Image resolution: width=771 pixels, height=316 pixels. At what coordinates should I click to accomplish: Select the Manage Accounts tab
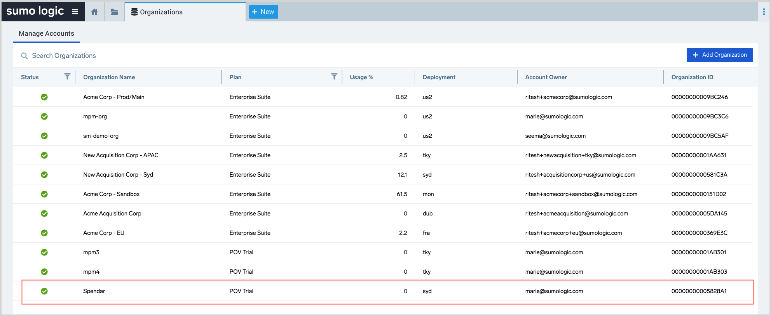point(46,33)
